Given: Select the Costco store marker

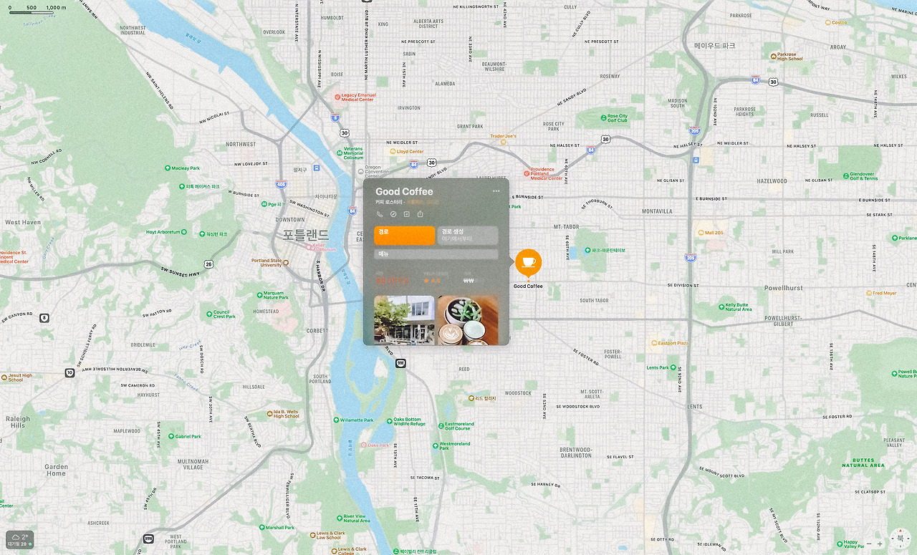Looking at the screenshot, I should 829,23.
